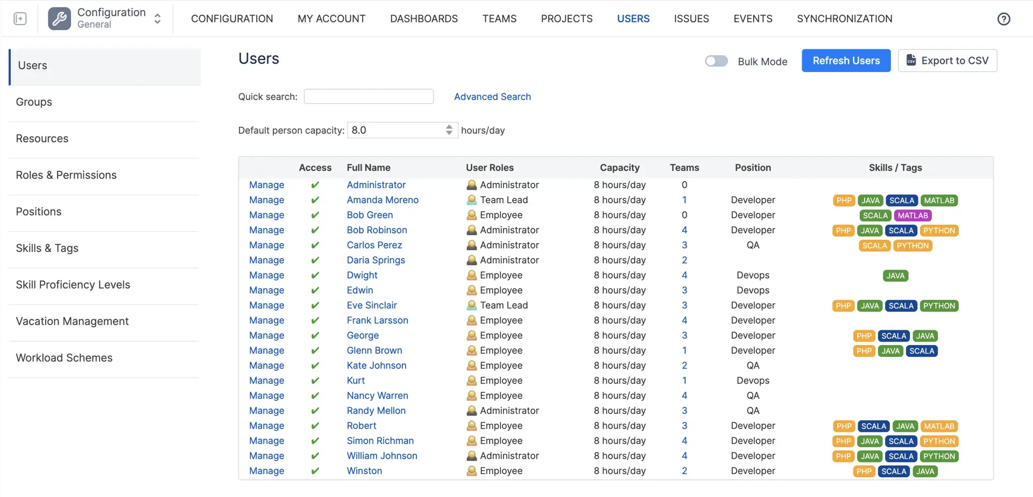
Task: Open Bob Robinson's user profile link
Action: pos(377,230)
